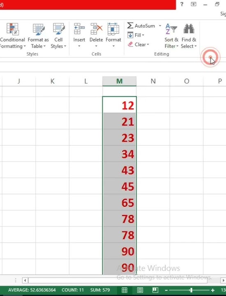Screen dimensions: 226x296
Task: Expand the Clear dropdown arrow
Action: point(148,44)
